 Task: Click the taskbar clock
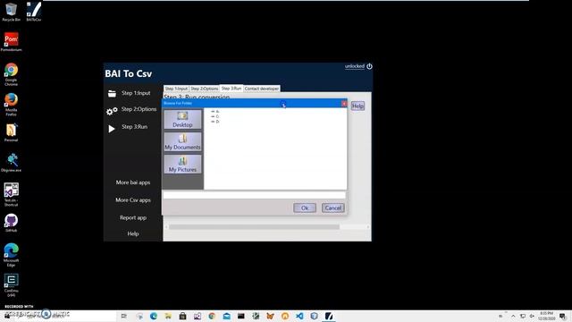pos(546,316)
